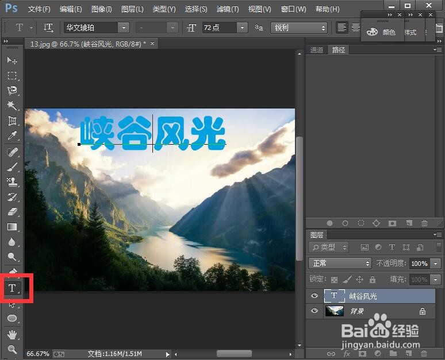The width and height of the screenshot is (445, 360).
Task: Open the 文件(F) menu
Action: point(39,9)
